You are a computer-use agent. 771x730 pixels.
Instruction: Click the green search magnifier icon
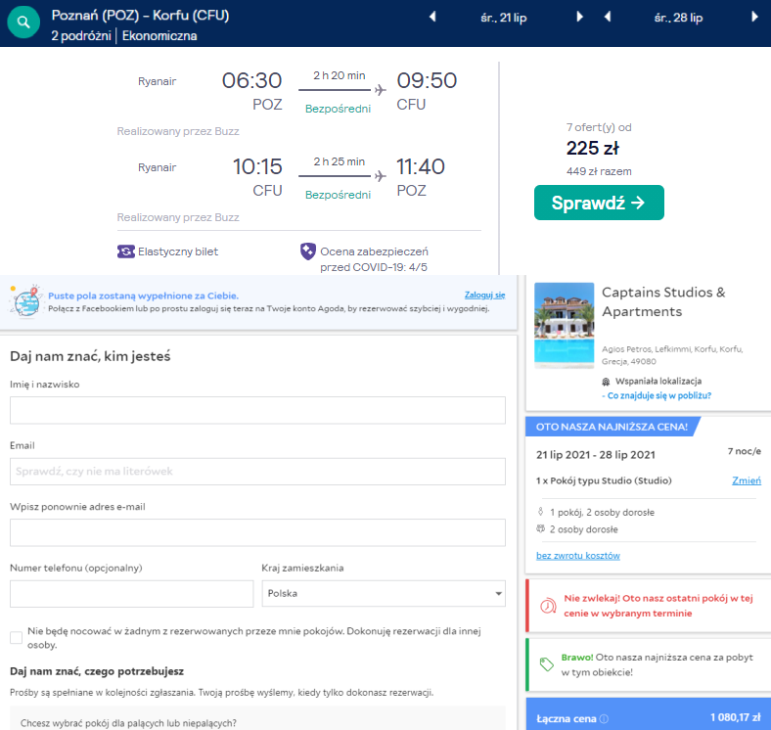tap(23, 22)
